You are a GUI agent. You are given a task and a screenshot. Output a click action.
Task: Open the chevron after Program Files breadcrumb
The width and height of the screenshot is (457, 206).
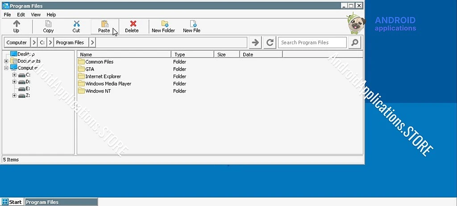[x=92, y=42]
